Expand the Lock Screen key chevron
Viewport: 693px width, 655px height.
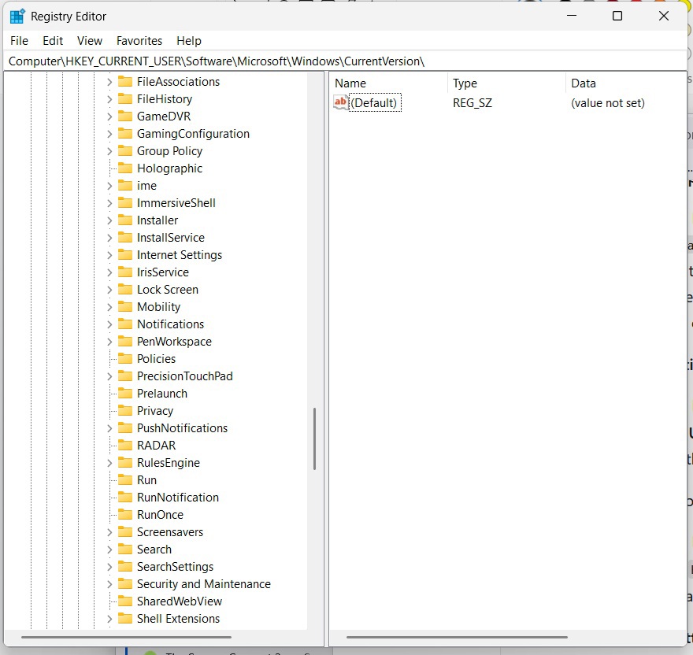click(x=109, y=290)
